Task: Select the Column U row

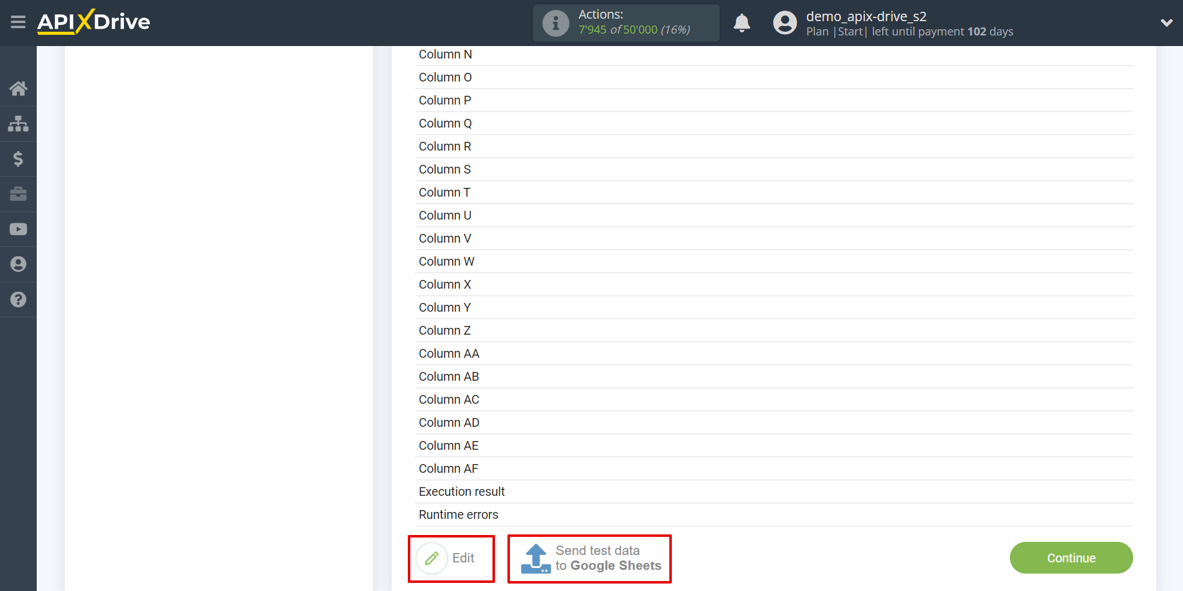Action: point(773,216)
